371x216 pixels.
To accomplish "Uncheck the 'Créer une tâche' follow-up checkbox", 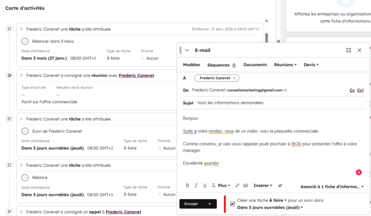I will pyautogui.click(x=232, y=204).
